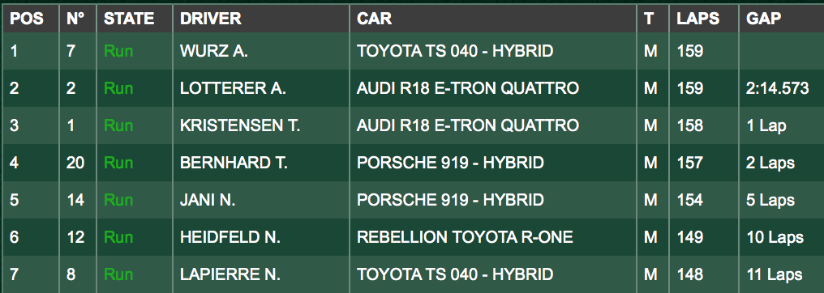
Task: Select the 10 Laps gap cell
Action: pyautogui.click(x=775, y=237)
